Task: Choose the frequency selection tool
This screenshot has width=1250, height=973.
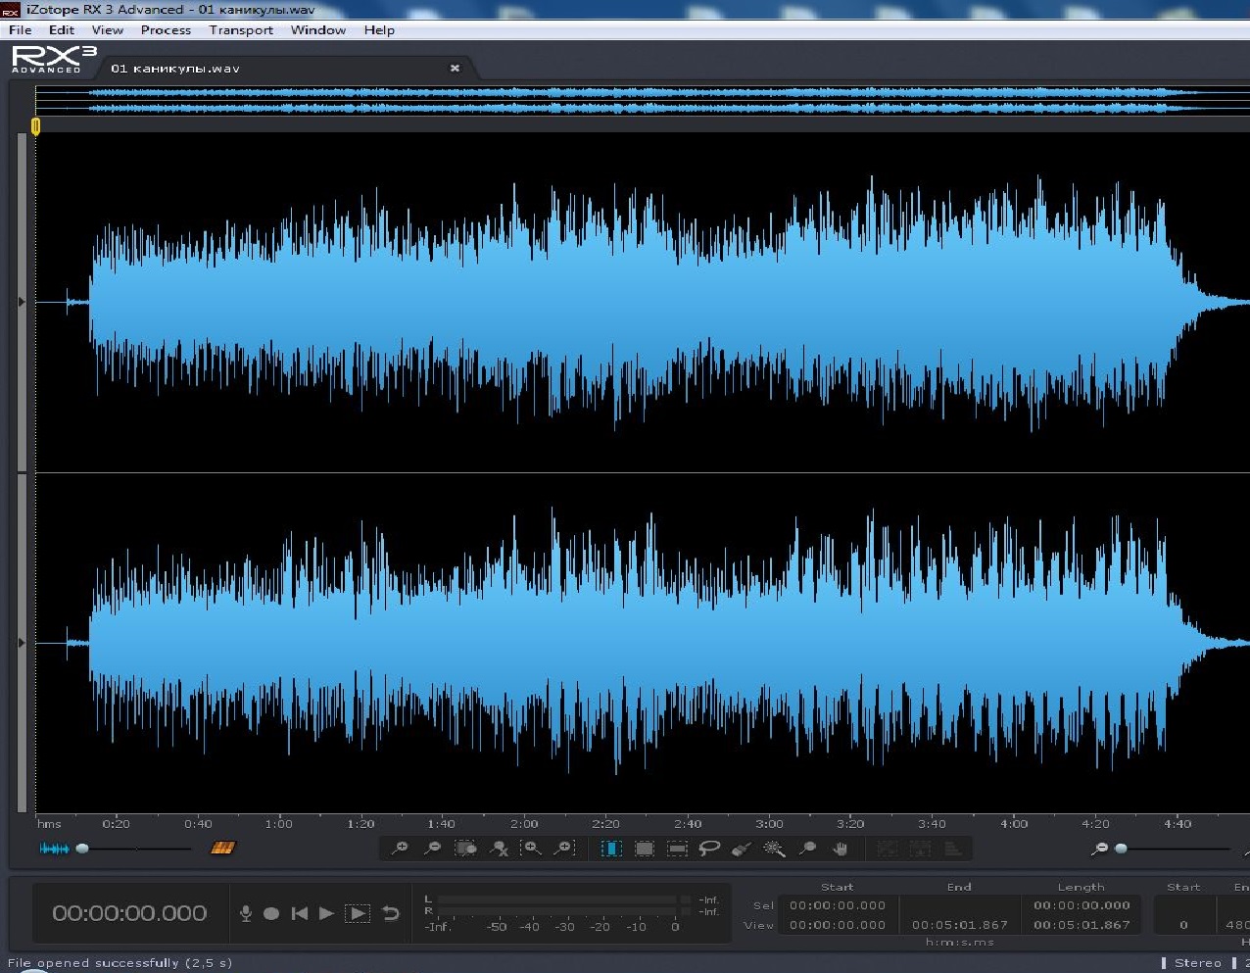Action: coord(677,849)
